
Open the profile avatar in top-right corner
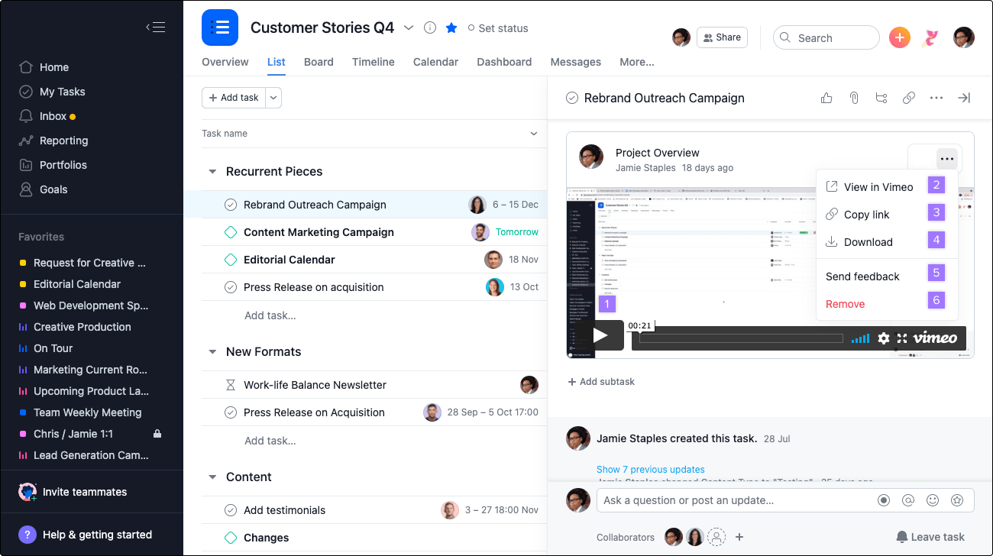pos(964,37)
